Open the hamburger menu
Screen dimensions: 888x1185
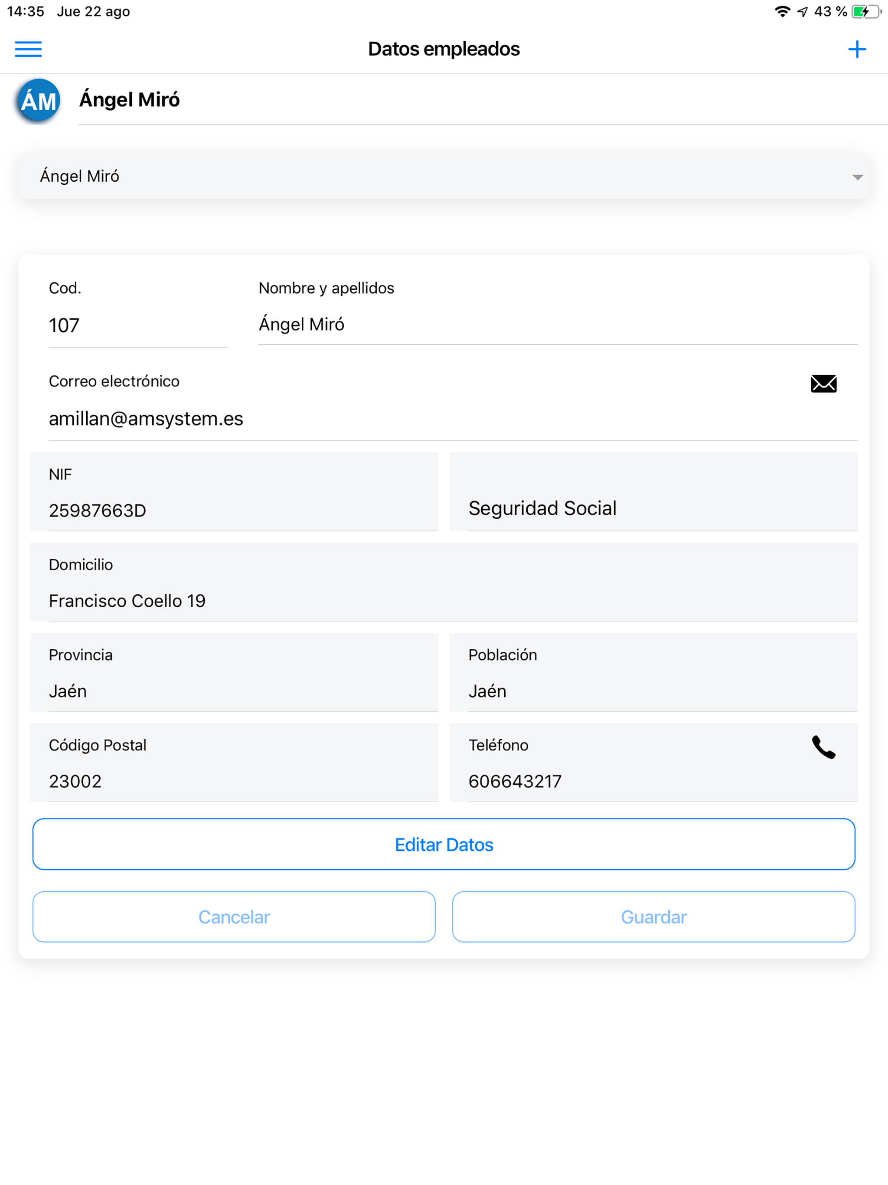coord(28,49)
